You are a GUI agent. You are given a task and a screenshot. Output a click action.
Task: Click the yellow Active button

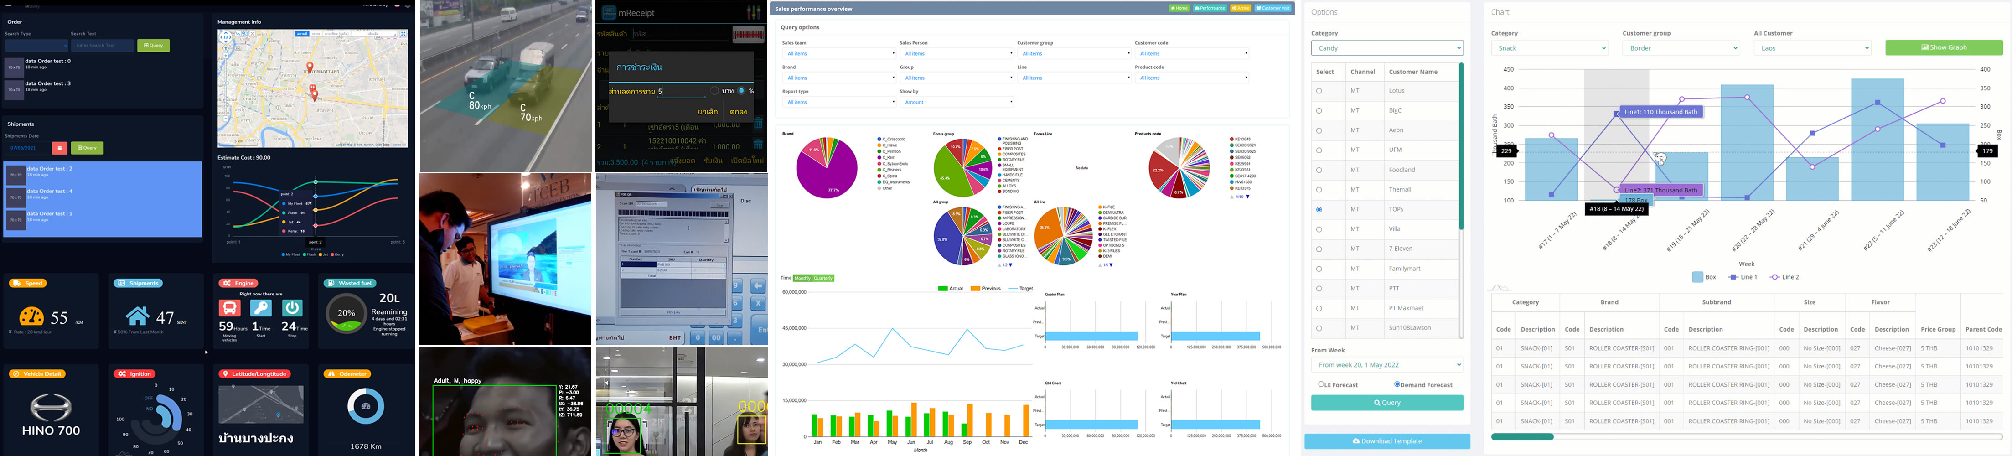(x=1240, y=8)
